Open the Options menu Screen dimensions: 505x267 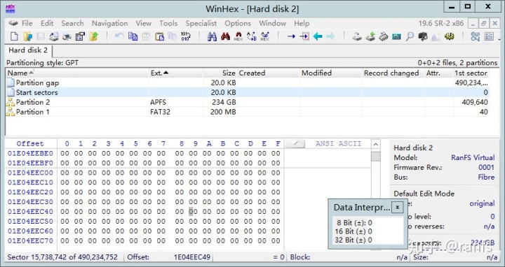point(238,23)
